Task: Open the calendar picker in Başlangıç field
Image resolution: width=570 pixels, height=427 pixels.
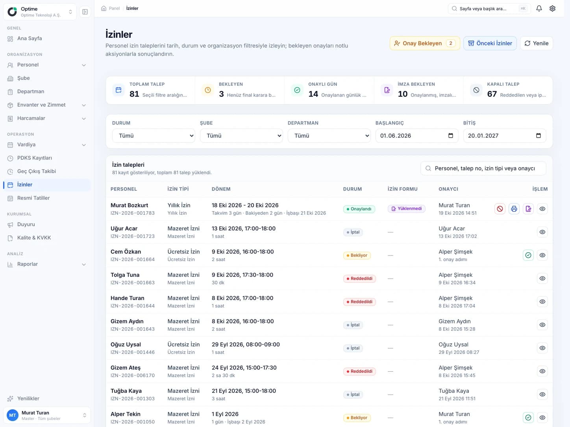Action: click(451, 136)
